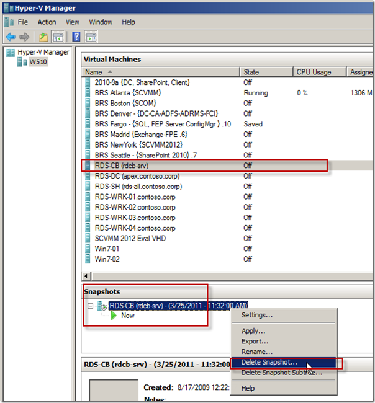The image size is (375, 403).
Task: Select RDS-WRK-01.contoso.corp VM
Action: (x=135, y=197)
